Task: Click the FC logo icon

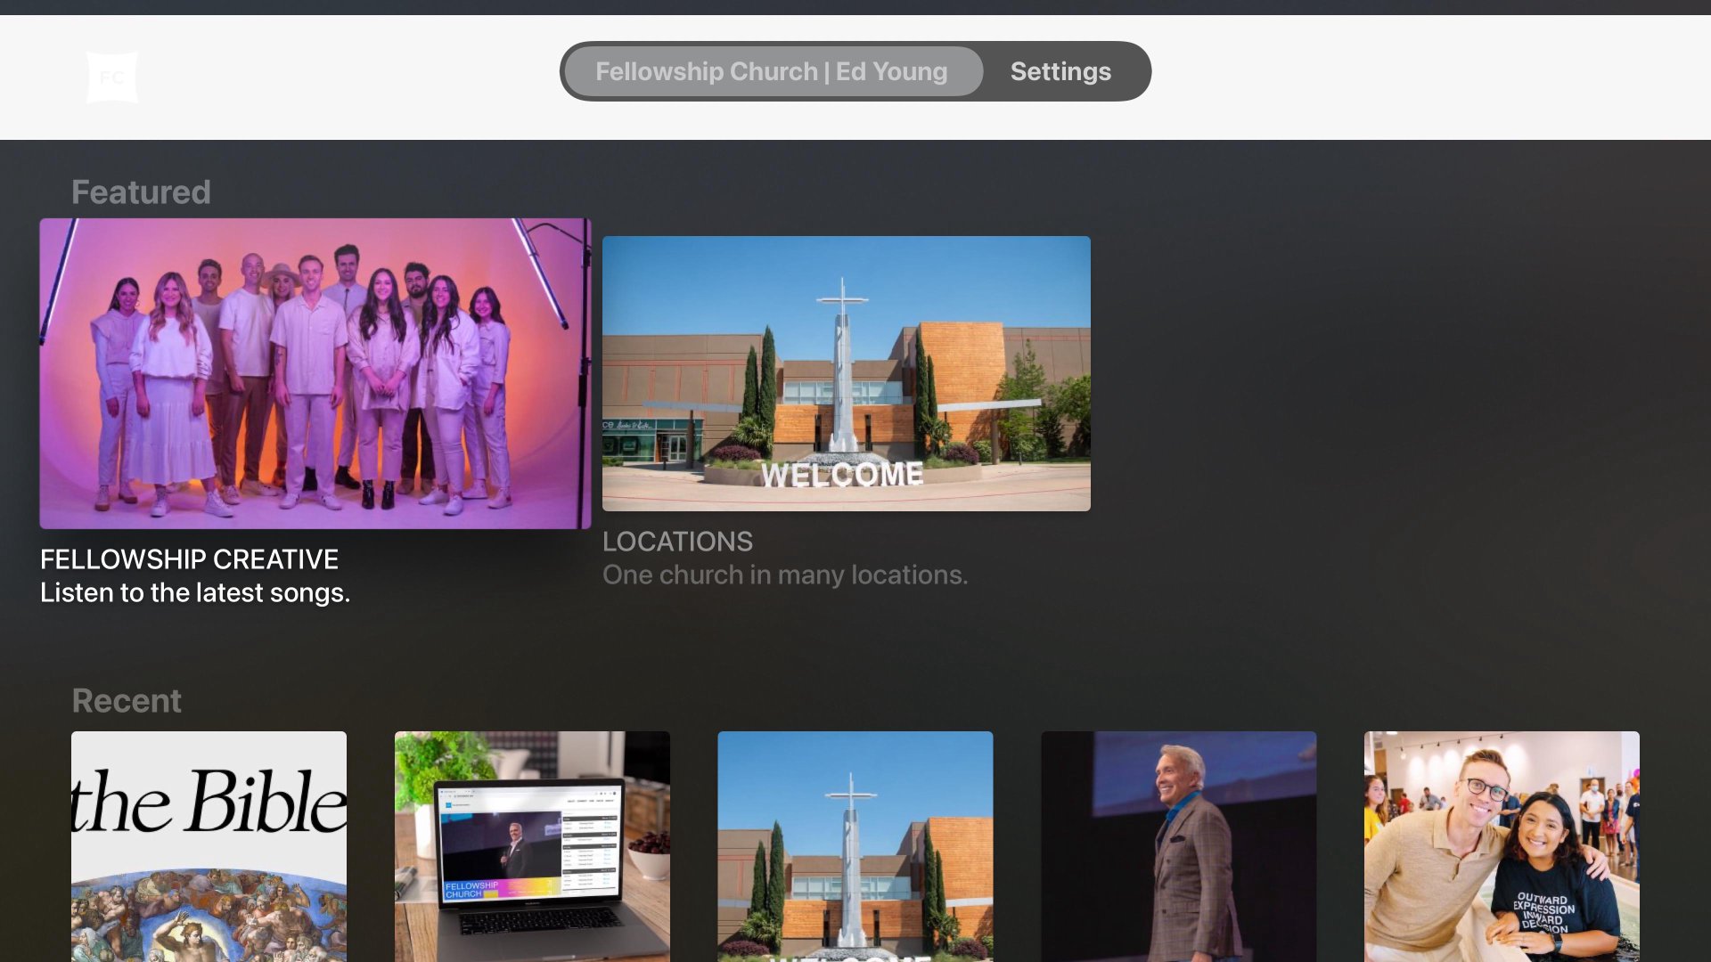Action: (112, 77)
